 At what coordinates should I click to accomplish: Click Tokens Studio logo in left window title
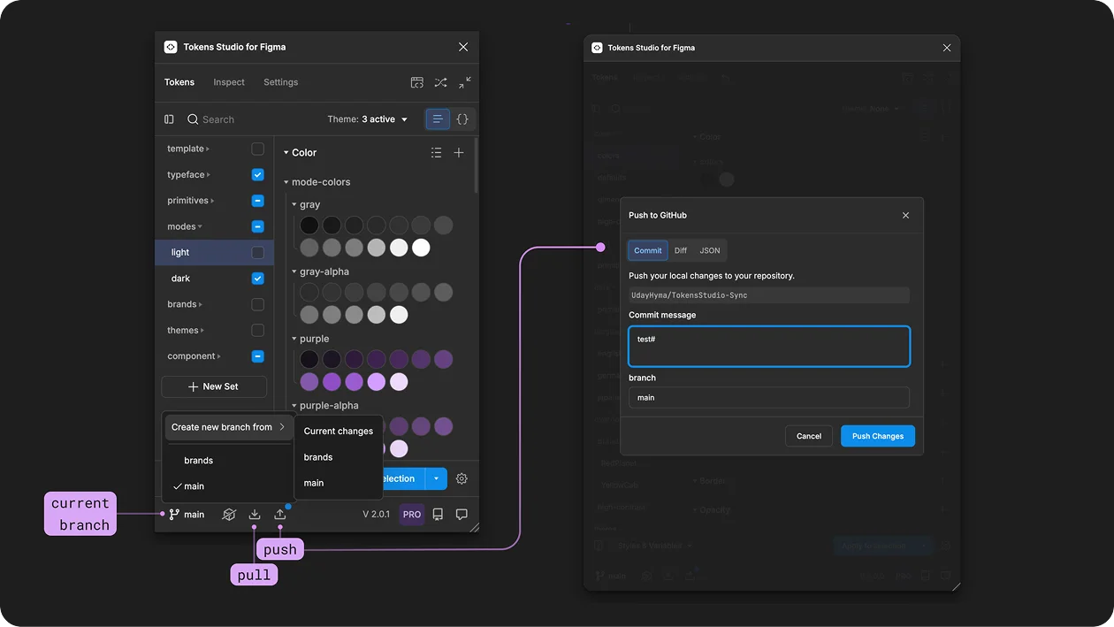[171, 47]
